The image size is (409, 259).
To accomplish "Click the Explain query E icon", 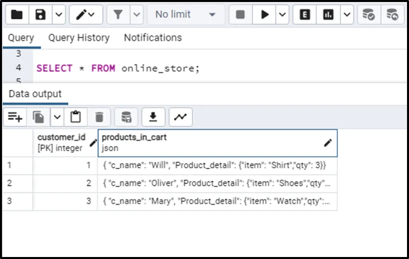I will point(304,15).
